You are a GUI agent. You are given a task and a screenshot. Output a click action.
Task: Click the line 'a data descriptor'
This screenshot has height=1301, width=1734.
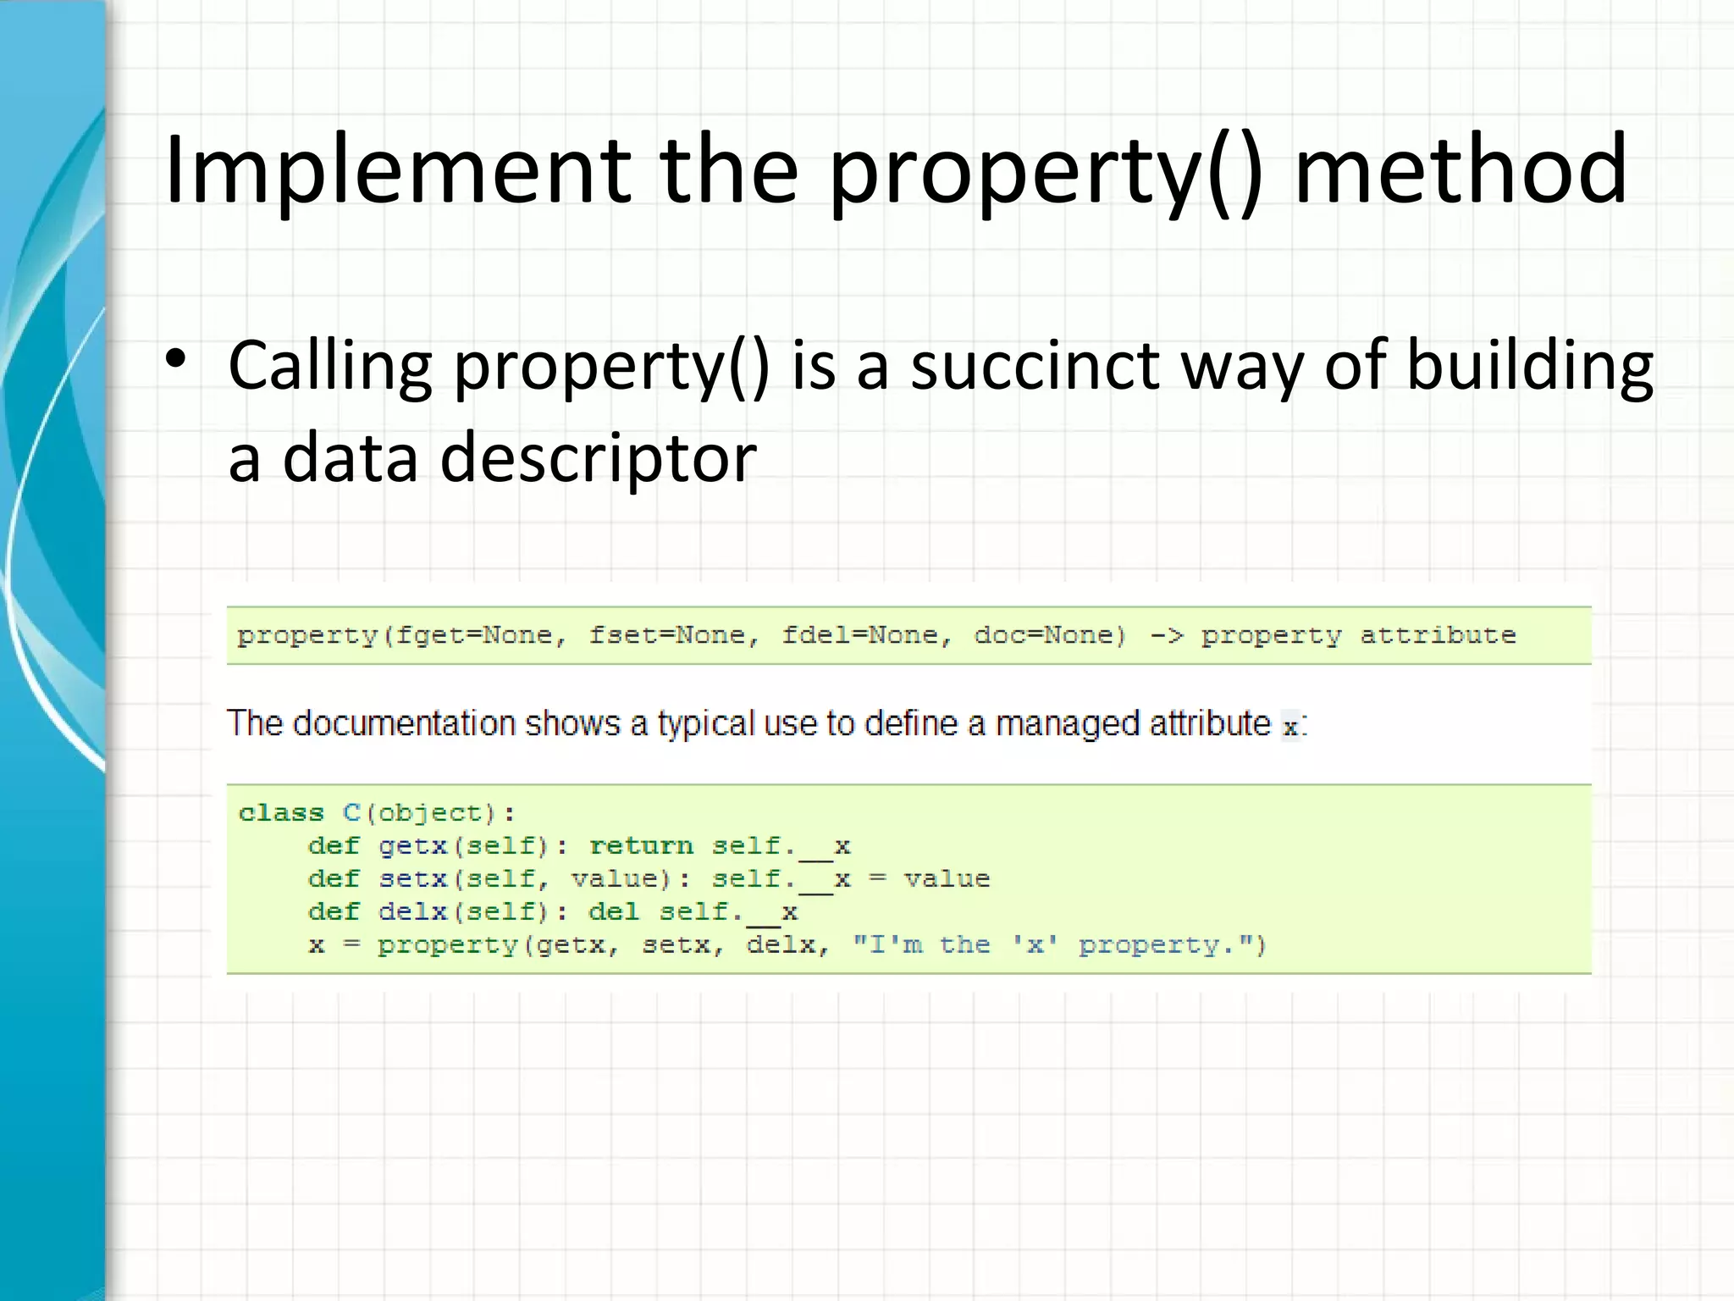[493, 458]
